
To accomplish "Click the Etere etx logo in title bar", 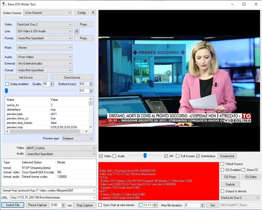I will coord(4,4).
